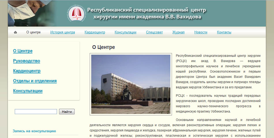Open 'Отделы и отделения' sidebar link
The image size is (274, 138).
[35, 81]
